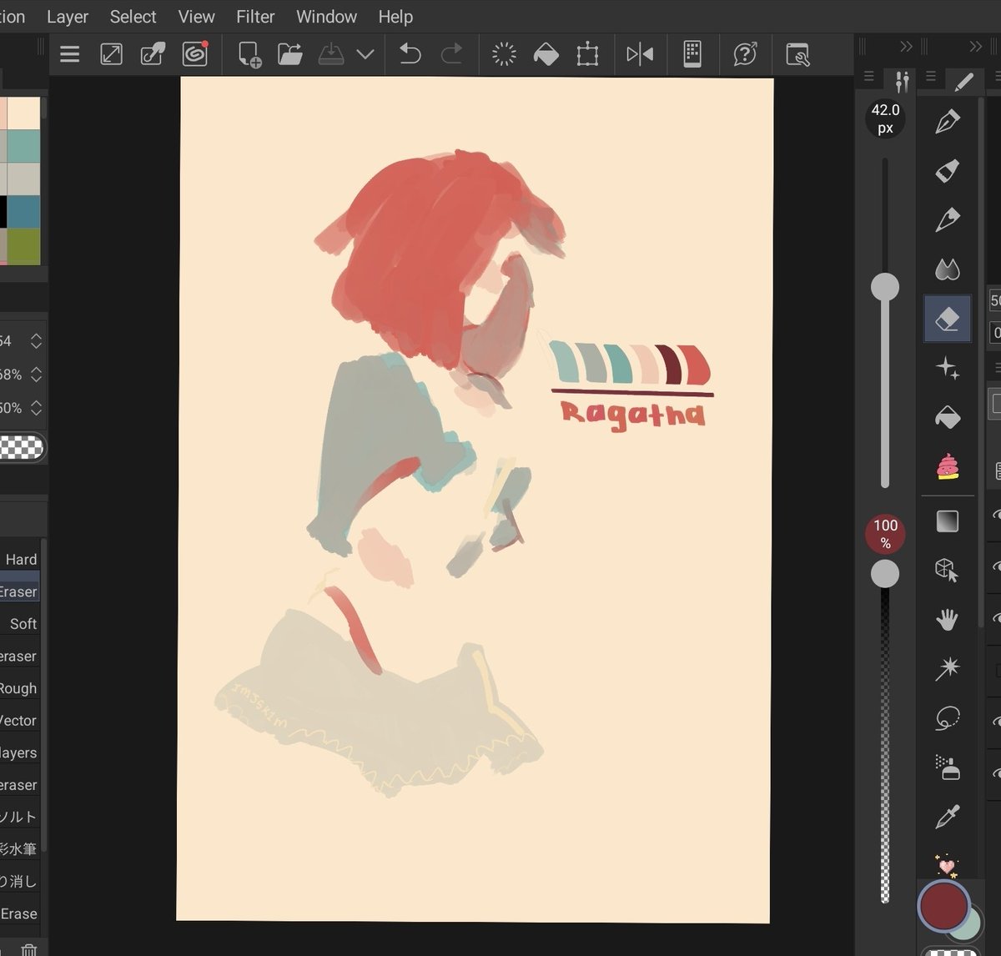The height and width of the screenshot is (956, 1001).
Task: Open a file using the folder icon
Action: 289,55
